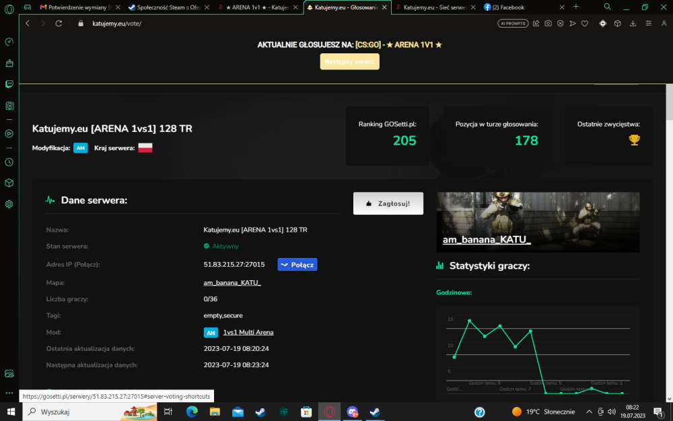Open Extensions cube icon in sidebar
Image resolution: width=673 pixels, height=421 pixels.
pyautogui.click(x=9, y=183)
